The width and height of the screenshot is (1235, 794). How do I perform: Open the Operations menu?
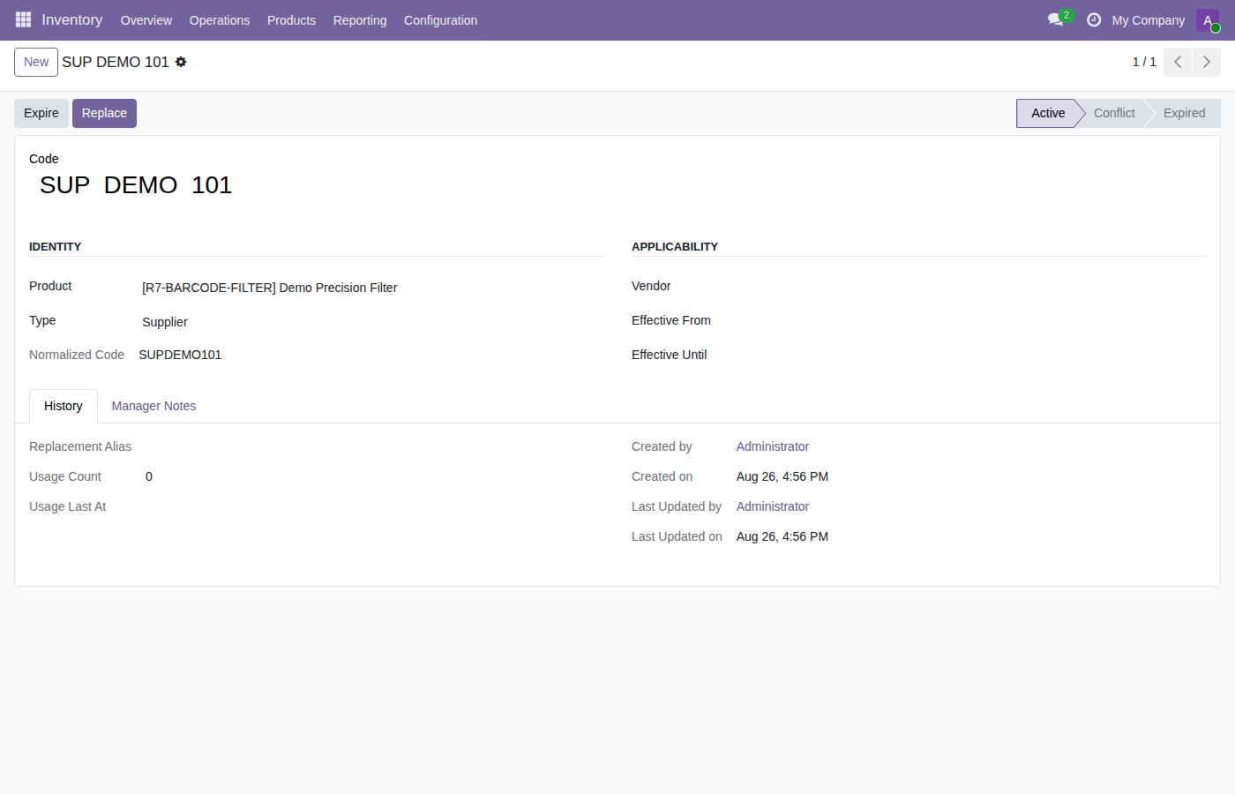click(x=220, y=20)
